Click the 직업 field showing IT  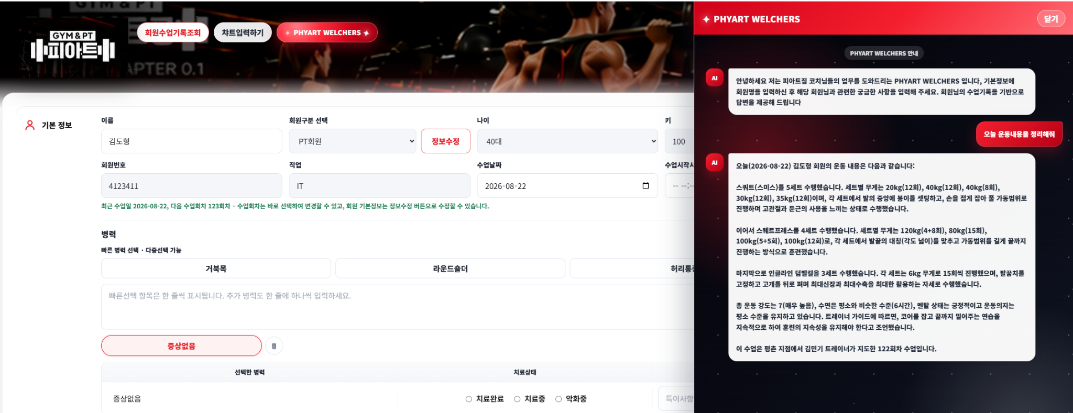tap(379, 186)
